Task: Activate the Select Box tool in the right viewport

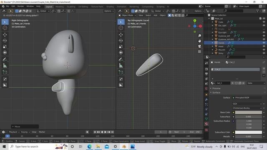Action: [121, 22]
